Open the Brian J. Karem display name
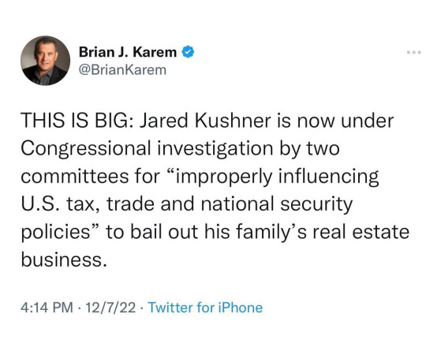Viewport: 426px width, 347px height. [x=128, y=52]
